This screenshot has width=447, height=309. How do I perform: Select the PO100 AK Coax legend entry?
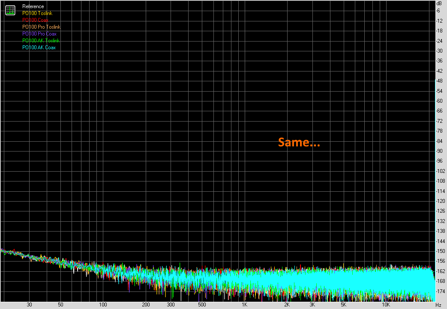[39, 47]
